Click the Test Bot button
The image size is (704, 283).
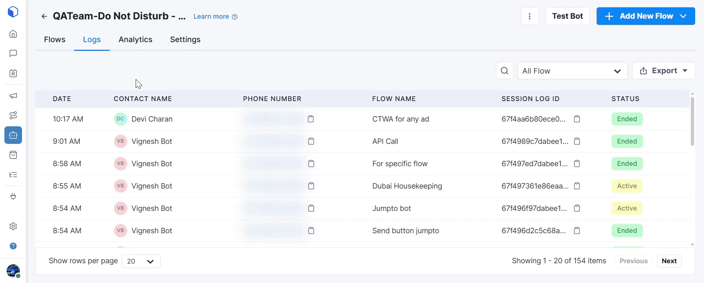point(567,16)
